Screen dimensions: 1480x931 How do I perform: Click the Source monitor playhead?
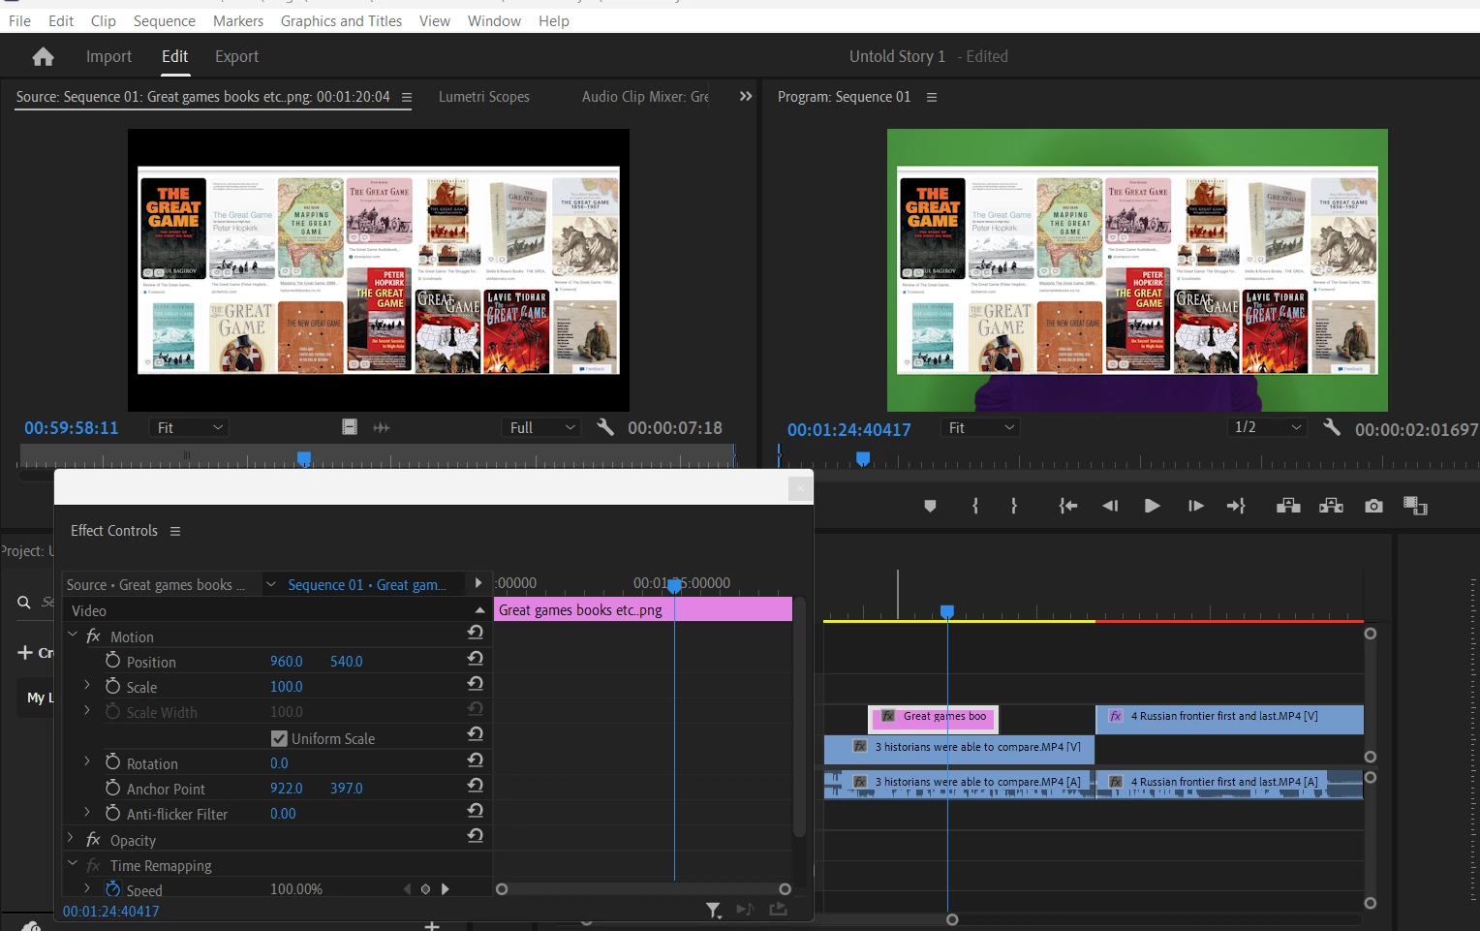tap(304, 458)
